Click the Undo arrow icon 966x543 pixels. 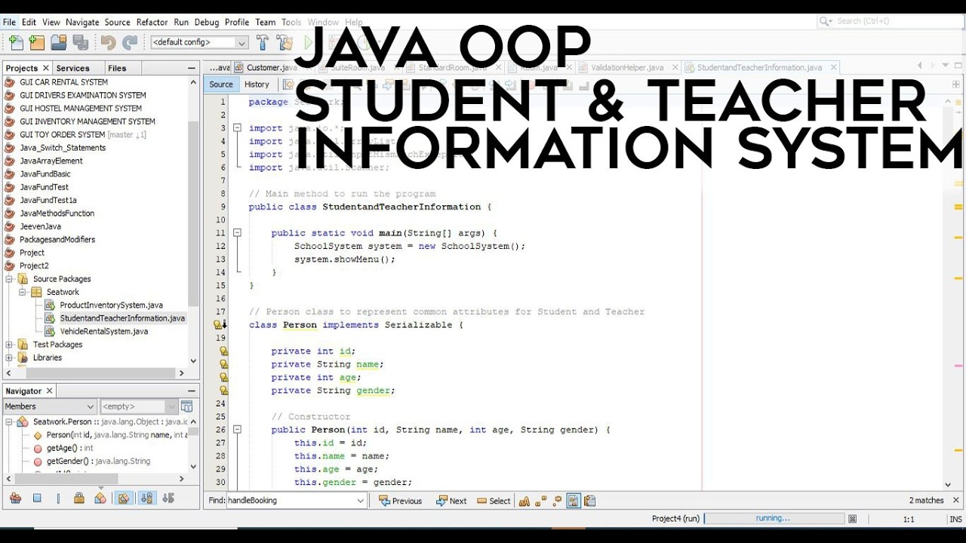[109, 43]
